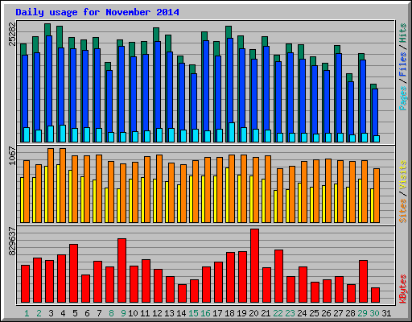The image size is (412, 322).
Task: Click the orange Sites bar for day 22
Action: [280, 196]
